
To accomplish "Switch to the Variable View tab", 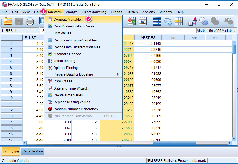I will (x=33, y=151).
